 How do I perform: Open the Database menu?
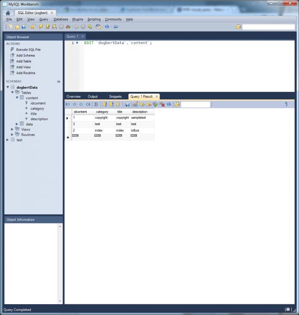[x=61, y=19]
